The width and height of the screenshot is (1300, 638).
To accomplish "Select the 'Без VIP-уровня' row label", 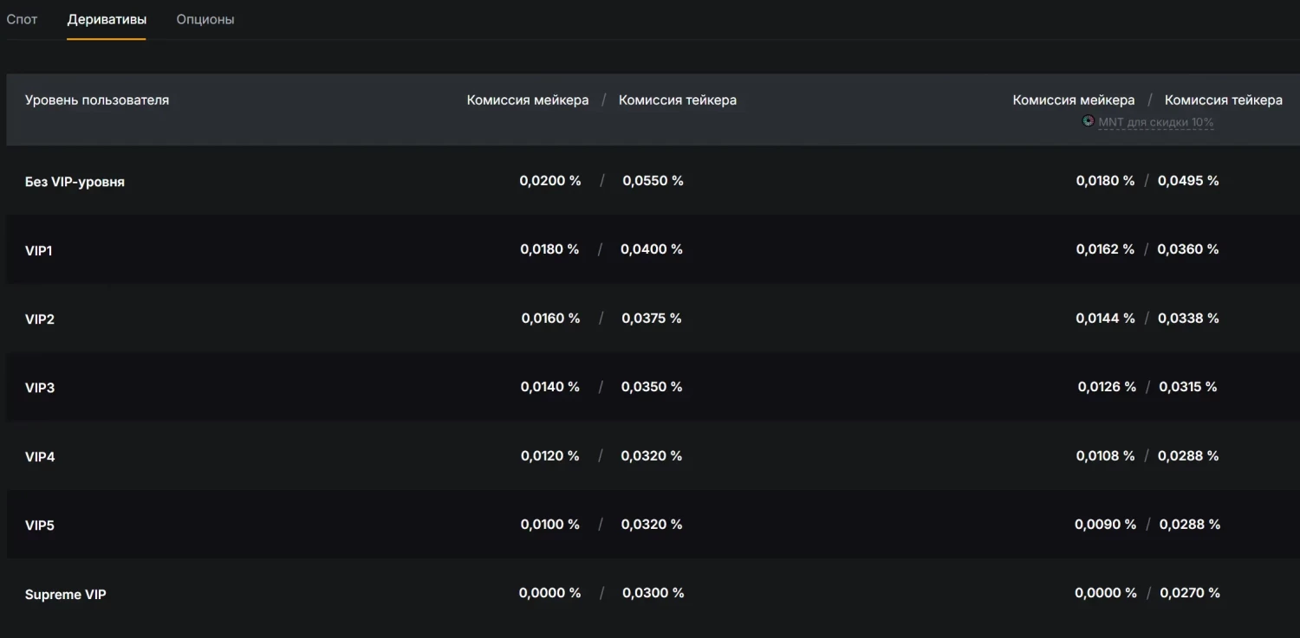I will click(75, 182).
